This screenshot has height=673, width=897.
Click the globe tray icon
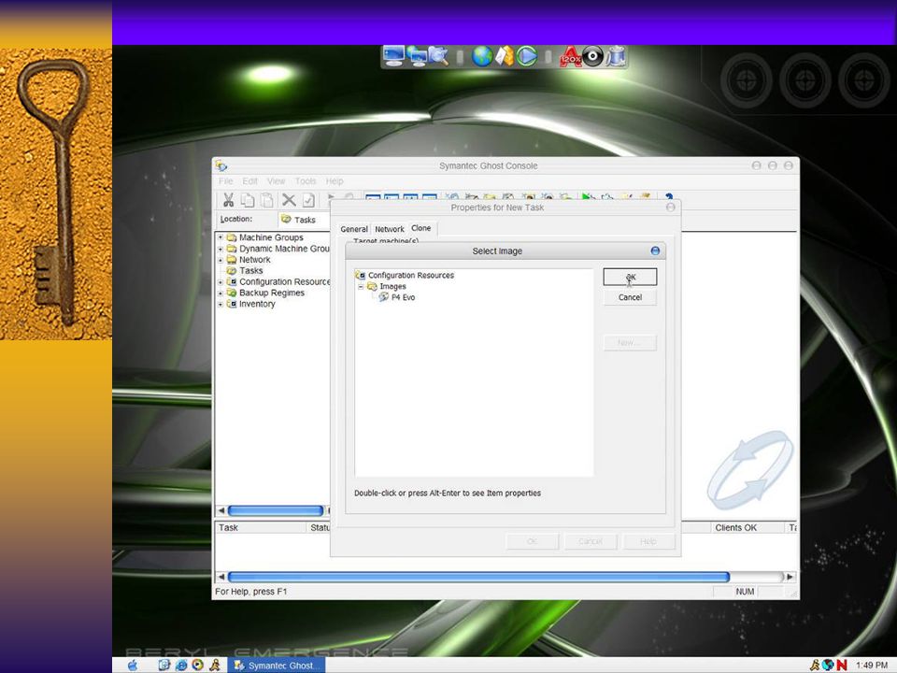[x=828, y=665]
